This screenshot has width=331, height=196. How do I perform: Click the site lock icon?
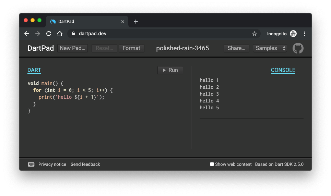(x=73, y=34)
